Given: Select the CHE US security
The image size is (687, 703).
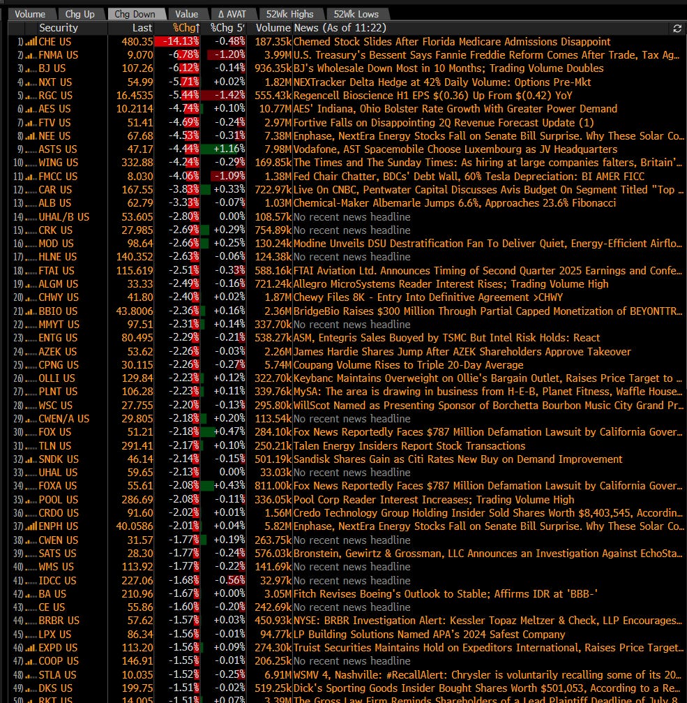Looking at the screenshot, I should click(54, 42).
